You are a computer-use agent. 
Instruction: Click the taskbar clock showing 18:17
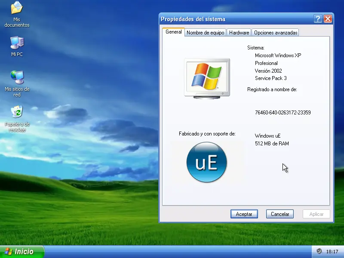332,252
